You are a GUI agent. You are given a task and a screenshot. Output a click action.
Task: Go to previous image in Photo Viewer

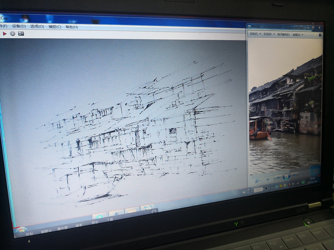click(x=278, y=178)
